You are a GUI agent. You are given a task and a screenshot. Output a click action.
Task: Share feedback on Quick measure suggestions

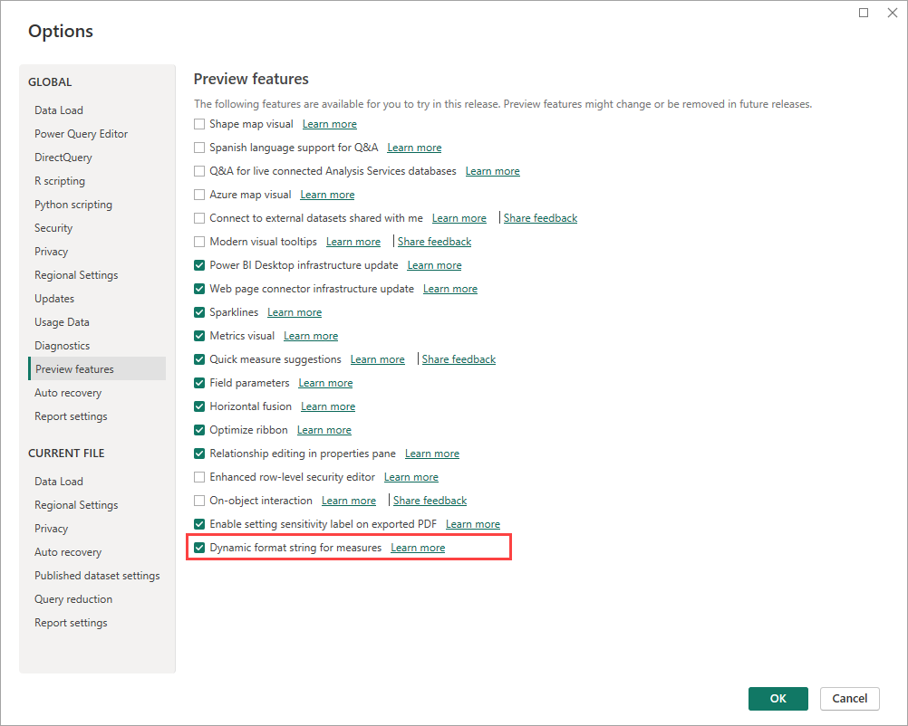[459, 359]
